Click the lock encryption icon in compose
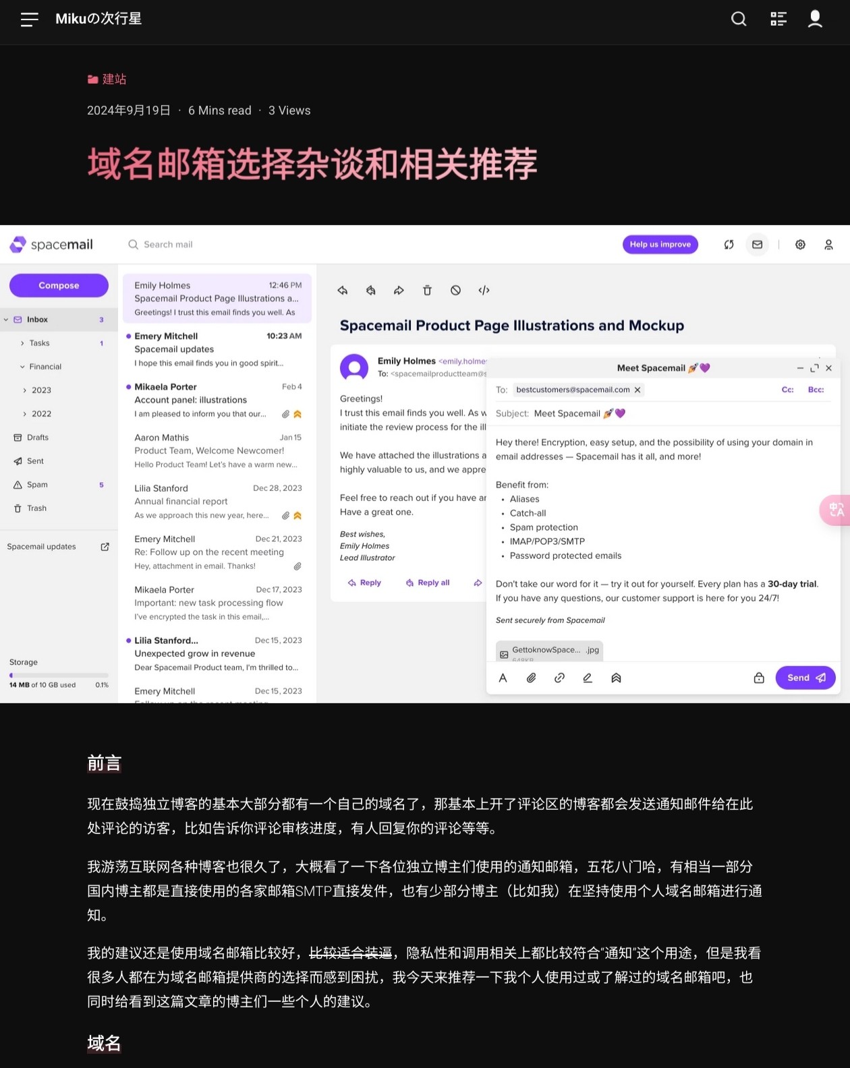 (x=759, y=678)
